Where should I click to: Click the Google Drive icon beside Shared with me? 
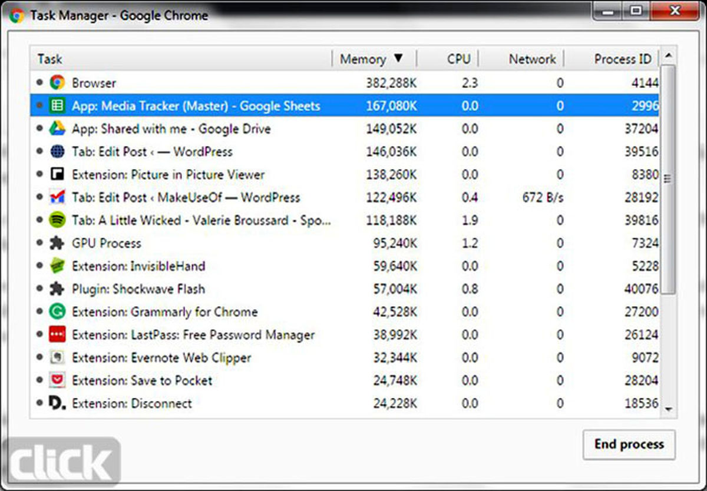pyautogui.click(x=57, y=129)
